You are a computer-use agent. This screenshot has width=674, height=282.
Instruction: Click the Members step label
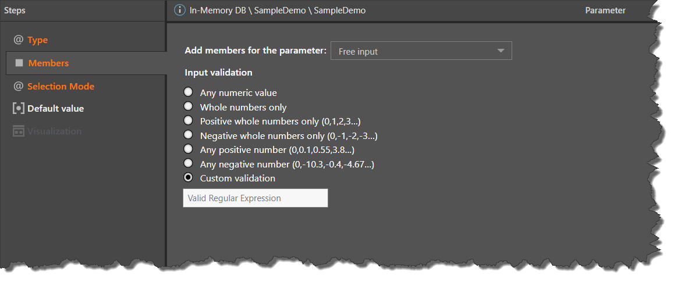pos(48,63)
